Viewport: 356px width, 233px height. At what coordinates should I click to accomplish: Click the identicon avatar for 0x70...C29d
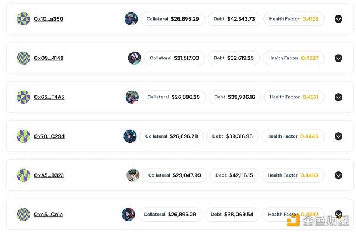[x=24, y=136]
